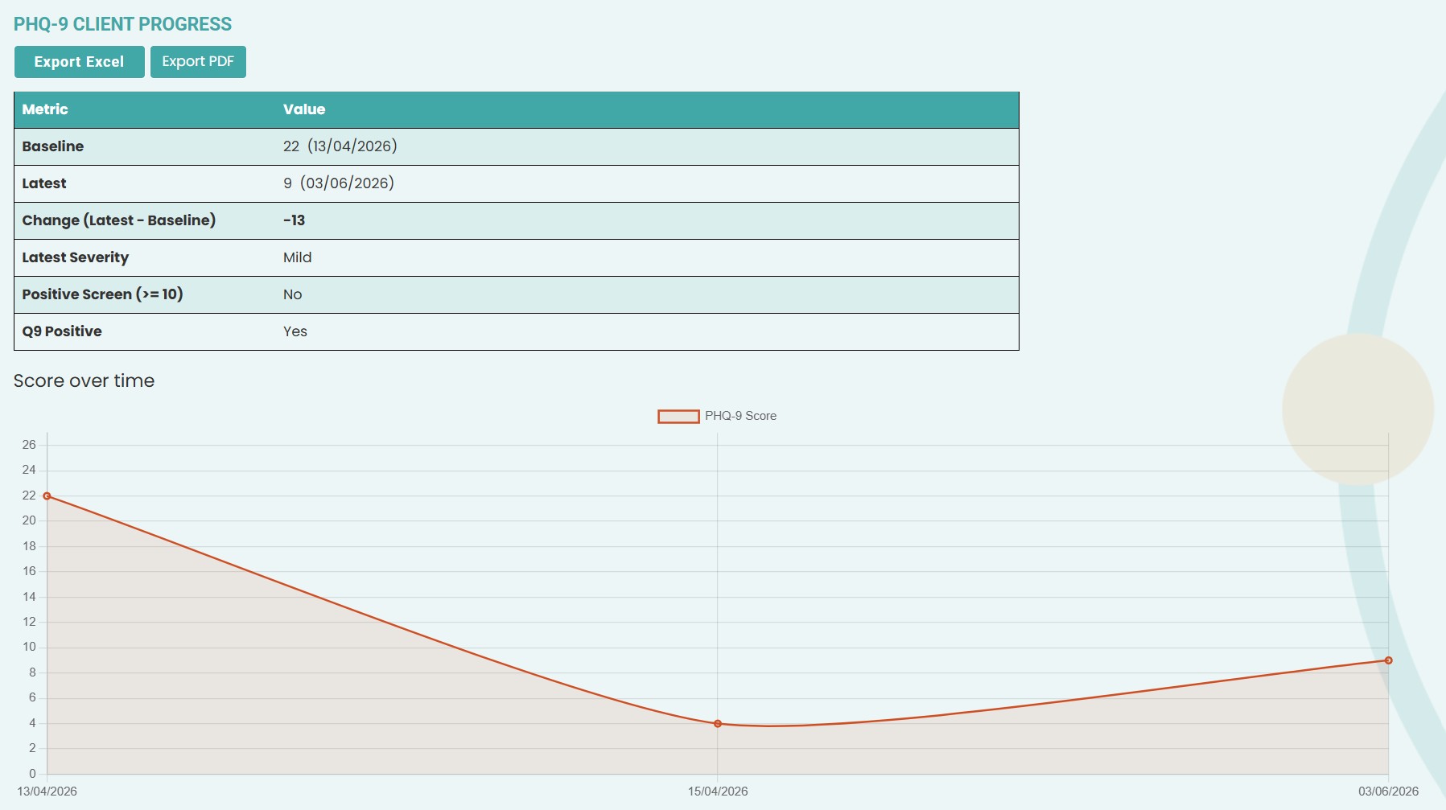Click the Q9 Positive value Yes
Viewport: 1446px width, 810px height.
pyautogui.click(x=295, y=331)
